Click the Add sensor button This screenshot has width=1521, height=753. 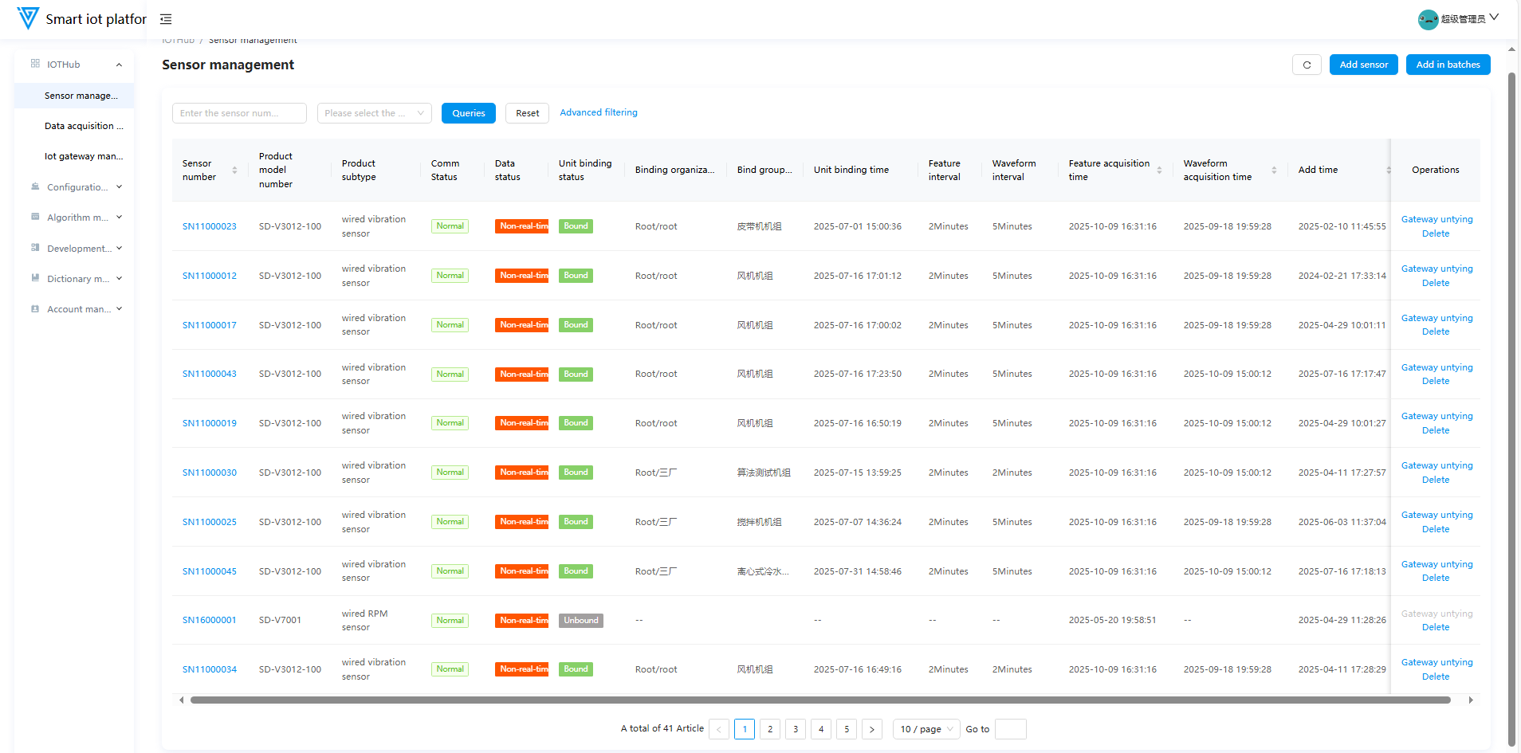click(x=1363, y=65)
